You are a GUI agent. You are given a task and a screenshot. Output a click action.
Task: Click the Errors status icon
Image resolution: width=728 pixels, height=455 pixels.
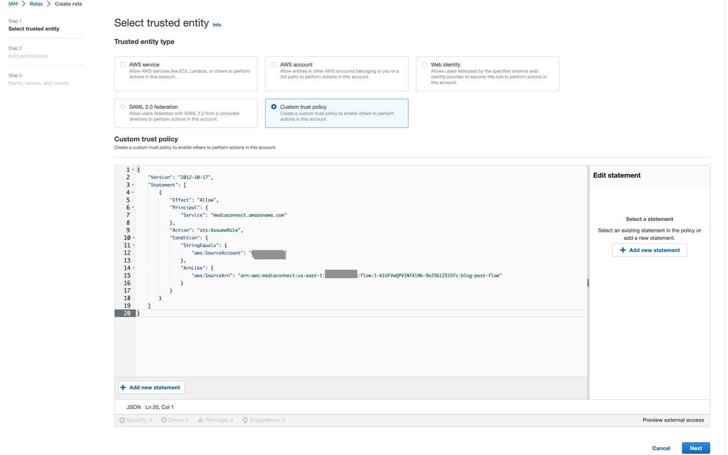tap(164, 420)
